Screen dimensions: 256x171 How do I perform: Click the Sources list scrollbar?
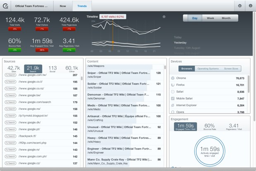(82, 78)
